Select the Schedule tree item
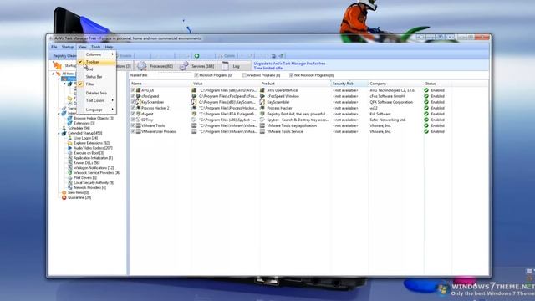Screen dimensions: 535x301 (79, 128)
